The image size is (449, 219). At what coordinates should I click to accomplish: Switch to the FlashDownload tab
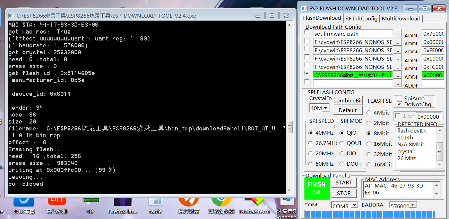point(322,18)
